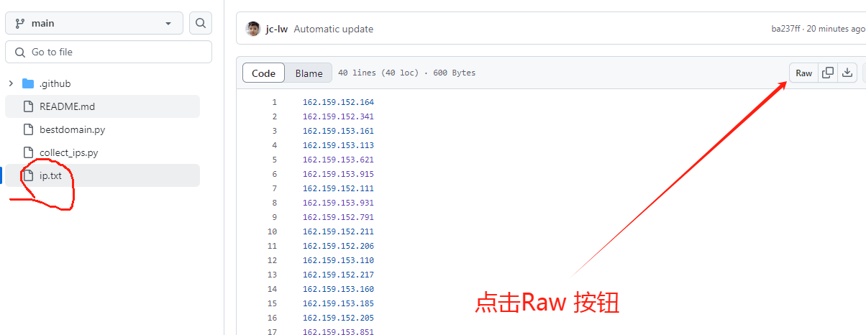Screen dimensions: 866x335
Task: Click the .github folder icon
Action: pyautogui.click(x=29, y=83)
